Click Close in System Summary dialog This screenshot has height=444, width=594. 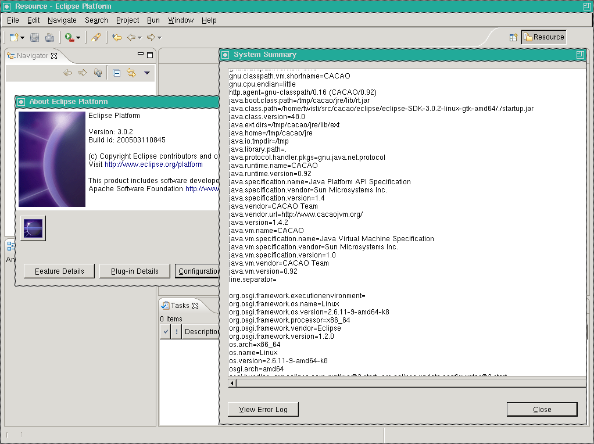[x=542, y=410]
